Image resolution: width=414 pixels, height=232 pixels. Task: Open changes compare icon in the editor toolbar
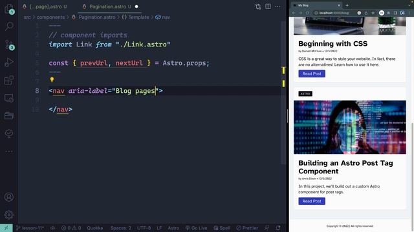(x=258, y=6)
